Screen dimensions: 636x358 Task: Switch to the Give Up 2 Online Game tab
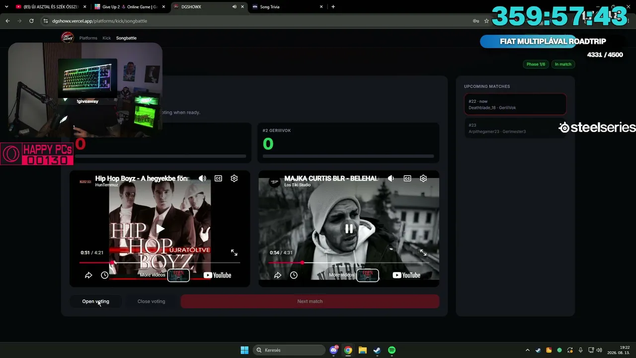click(130, 7)
